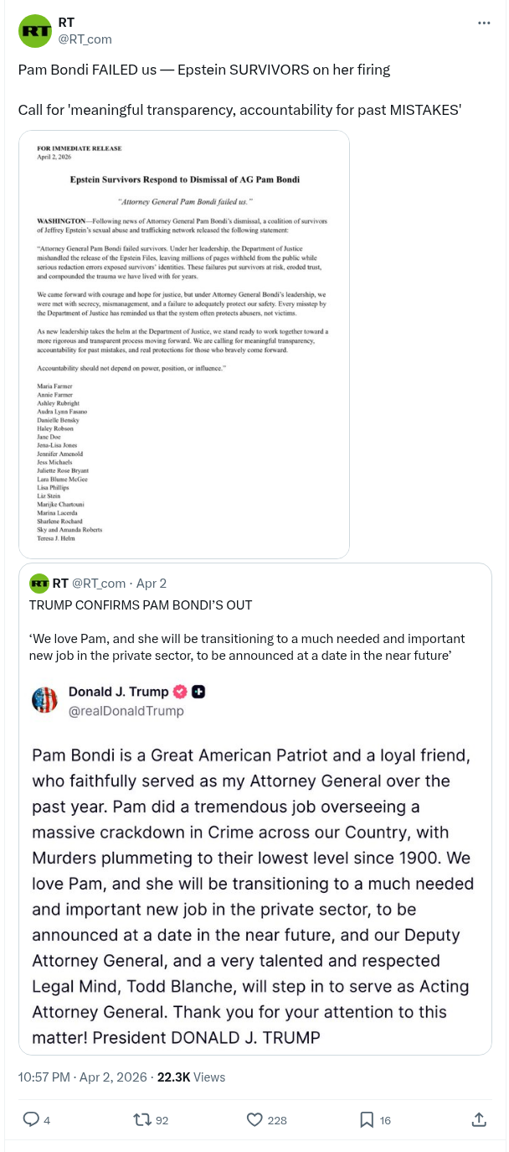Click the quoted RT avatar icon

tap(39, 583)
